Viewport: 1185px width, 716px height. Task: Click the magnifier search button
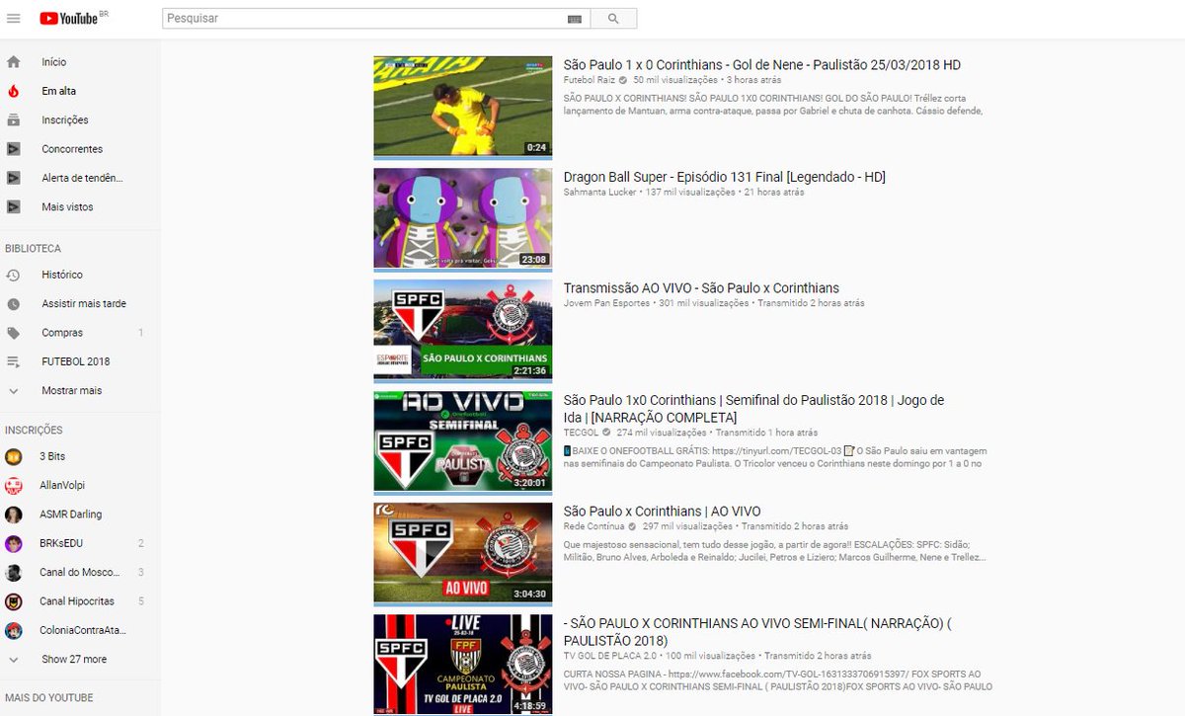[x=613, y=19]
